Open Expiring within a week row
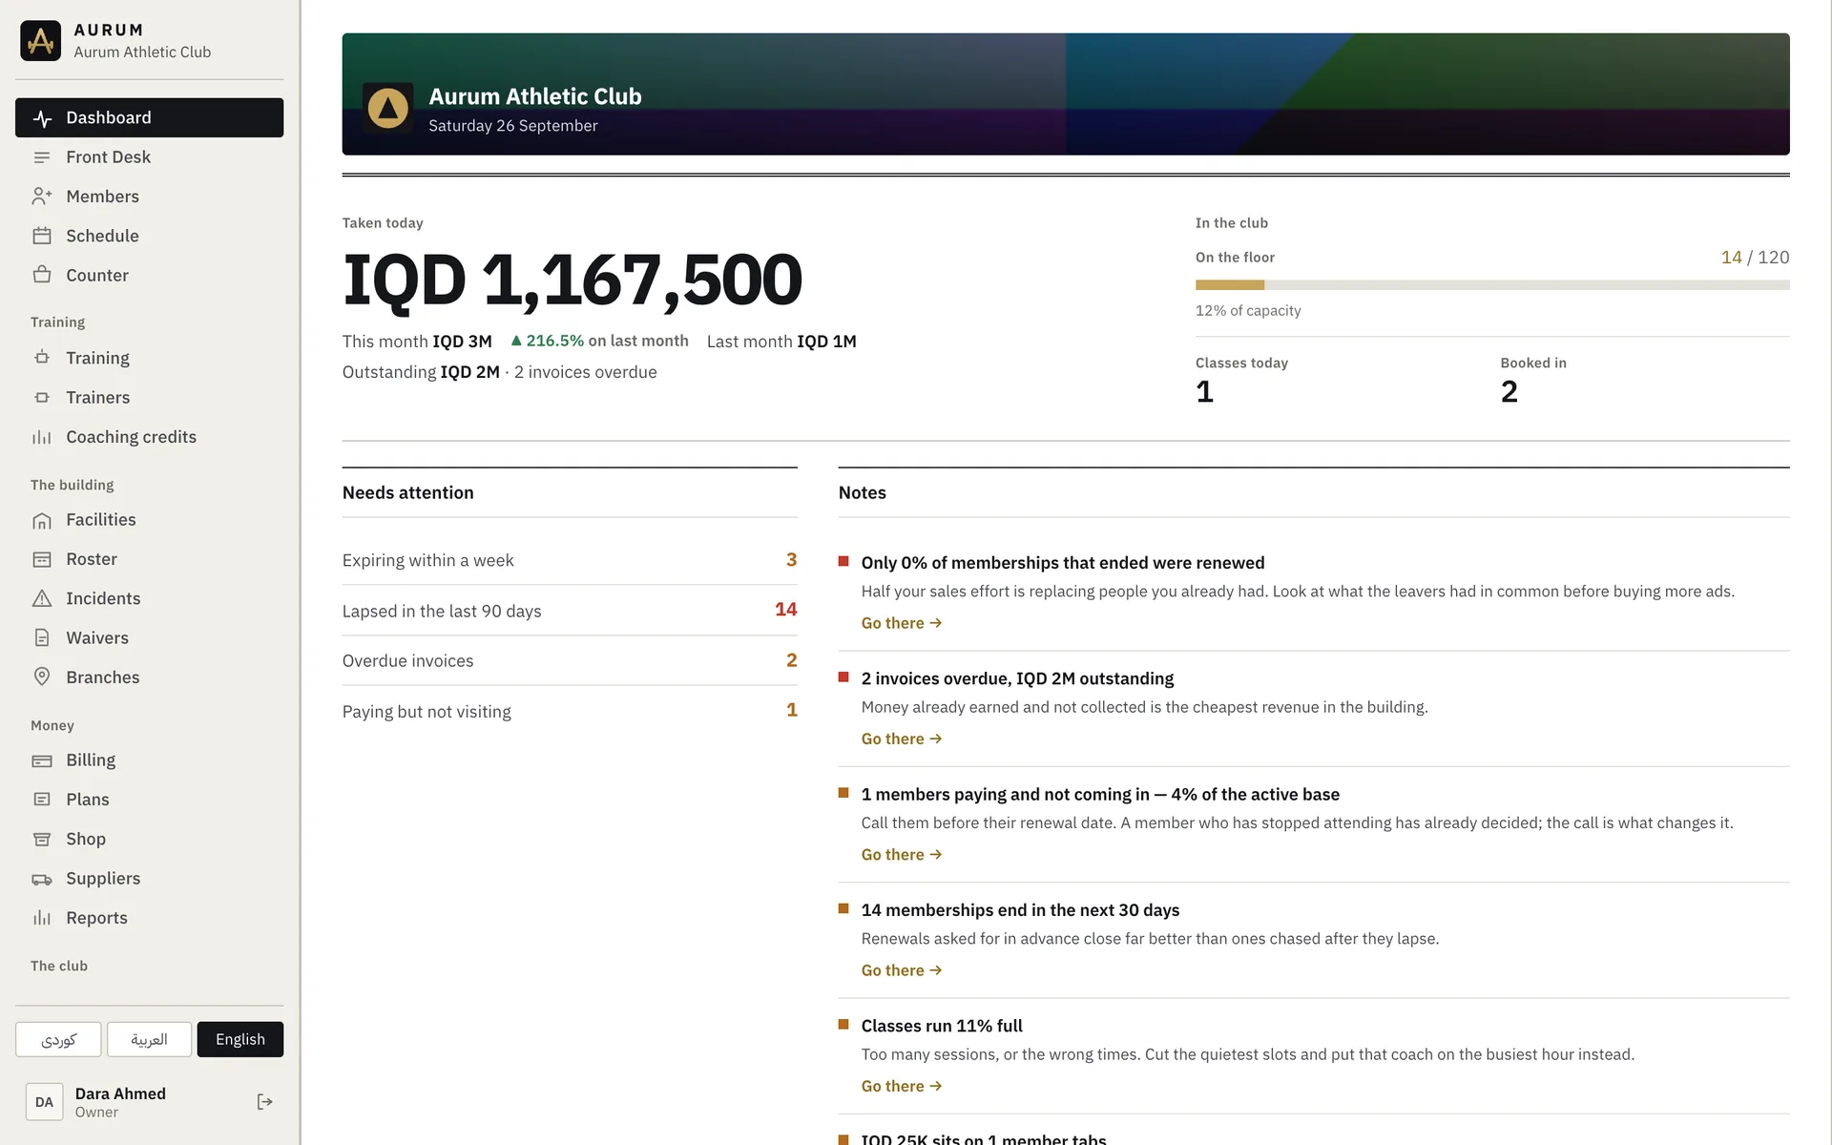The image size is (1832, 1145). (x=570, y=560)
